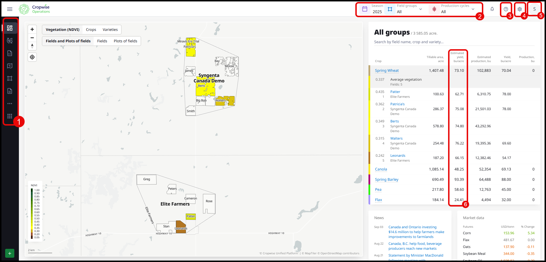Click the locate-me target button on the map
Image resolution: width=546 pixels, height=262 pixels.
pos(32,57)
